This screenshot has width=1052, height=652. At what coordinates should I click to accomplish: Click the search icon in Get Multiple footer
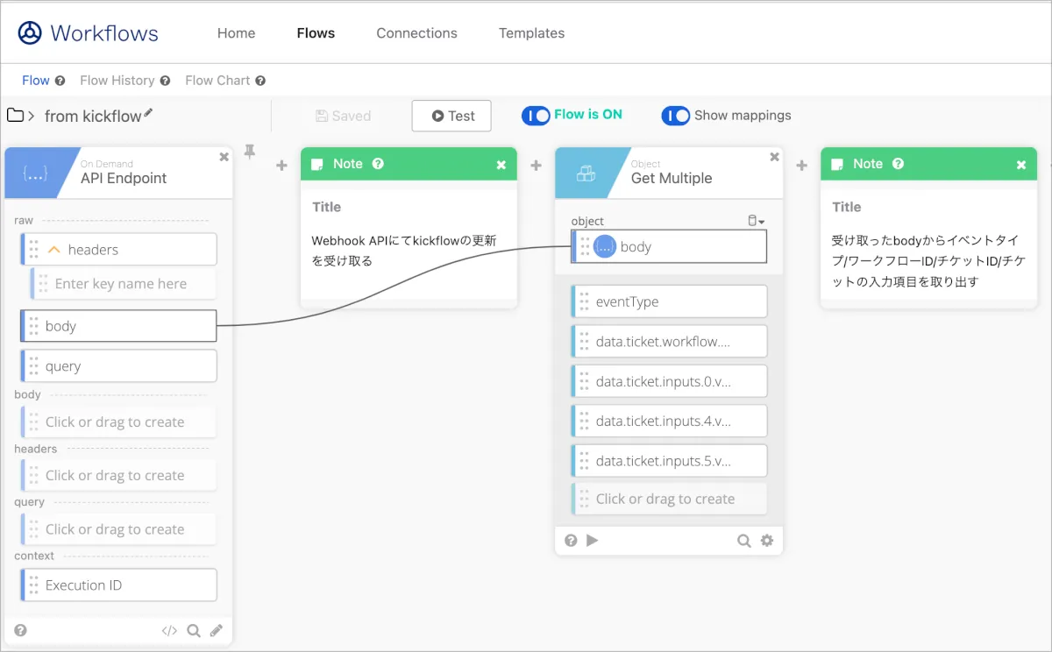pos(744,541)
